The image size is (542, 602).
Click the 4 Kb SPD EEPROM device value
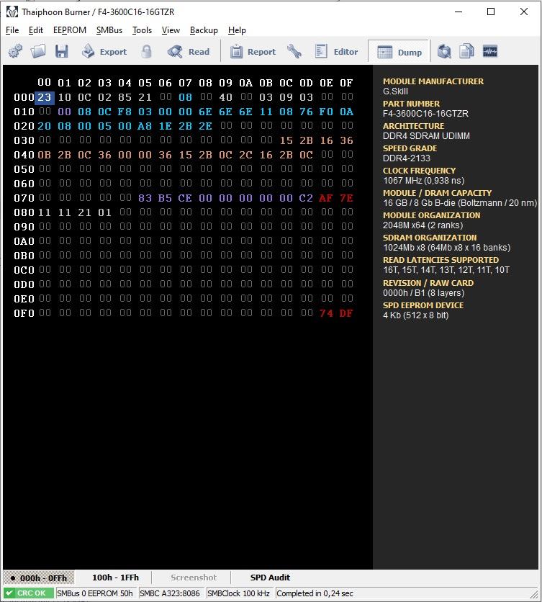click(x=416, y=315)
